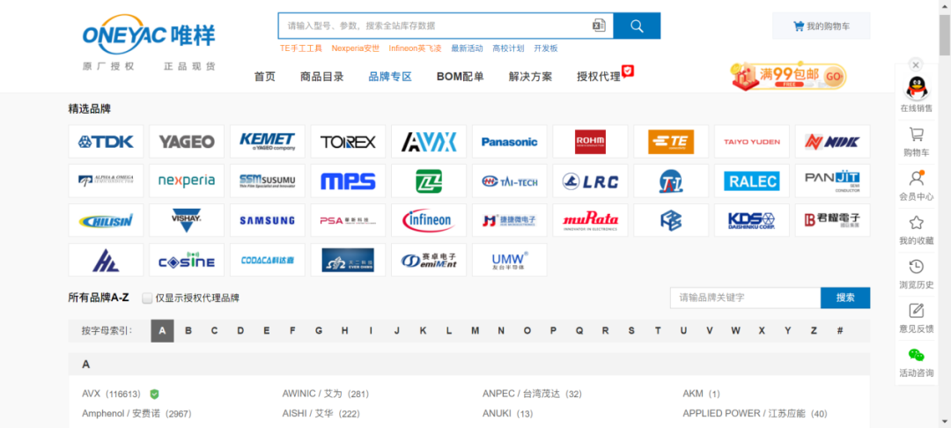The height and width of the screenshot is (428, 951).
Task: Open the 最新活动 link
Action: coord(467,48)
